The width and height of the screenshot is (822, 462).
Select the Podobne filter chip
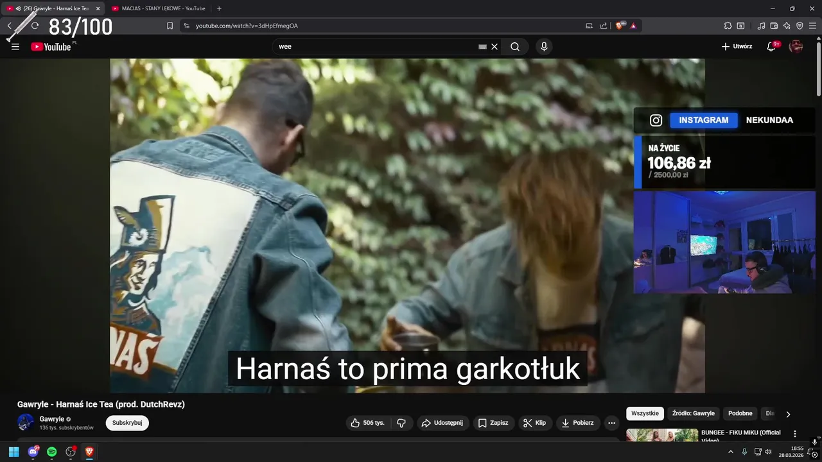tap(740, 414)
